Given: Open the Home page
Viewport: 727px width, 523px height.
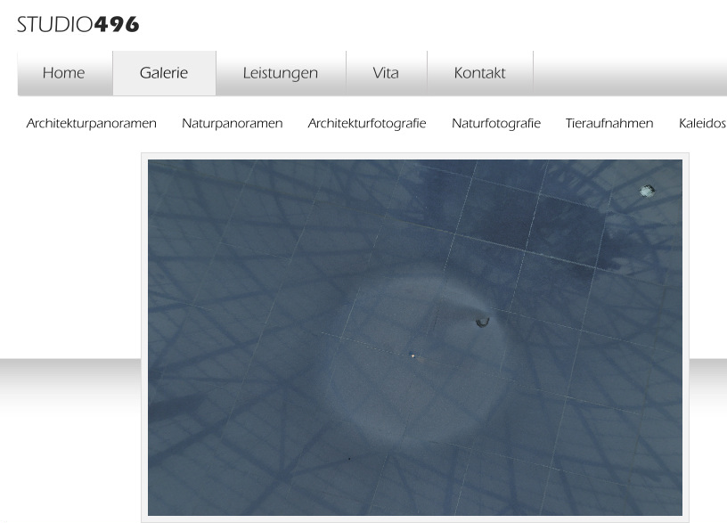Looking at the screenshot, I should tap(64, 73).
